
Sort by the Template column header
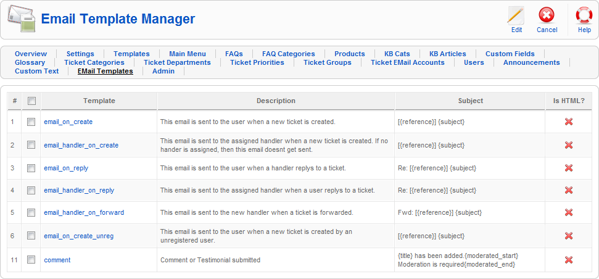point(99,101)
